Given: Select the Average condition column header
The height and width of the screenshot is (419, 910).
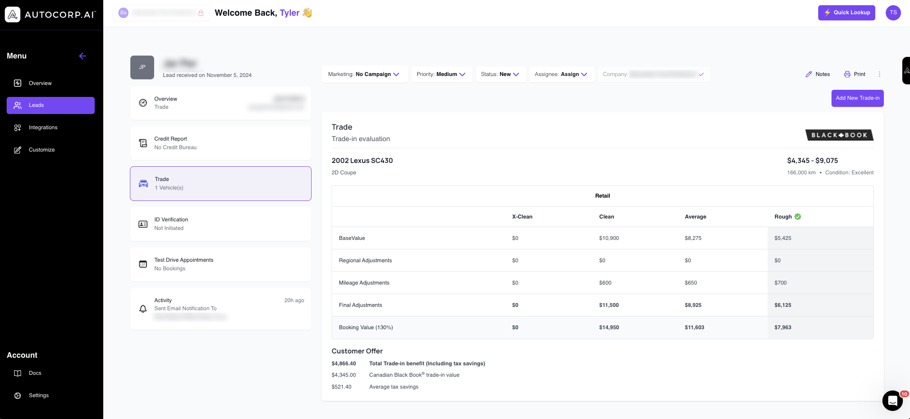Looking at the screenshot, I should (x=695, y=217).
